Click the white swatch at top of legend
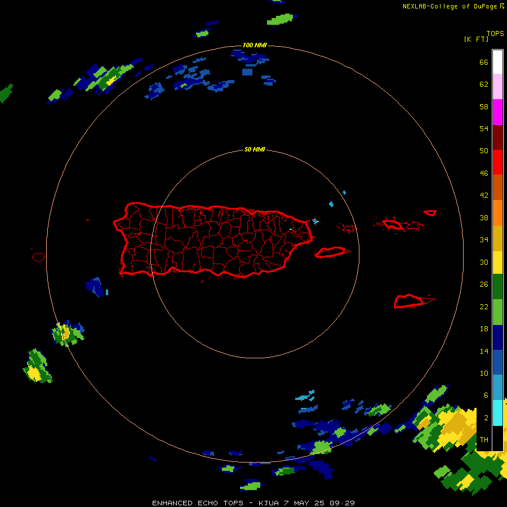Viewport: 507px width, 507px height. click(497, 62)
